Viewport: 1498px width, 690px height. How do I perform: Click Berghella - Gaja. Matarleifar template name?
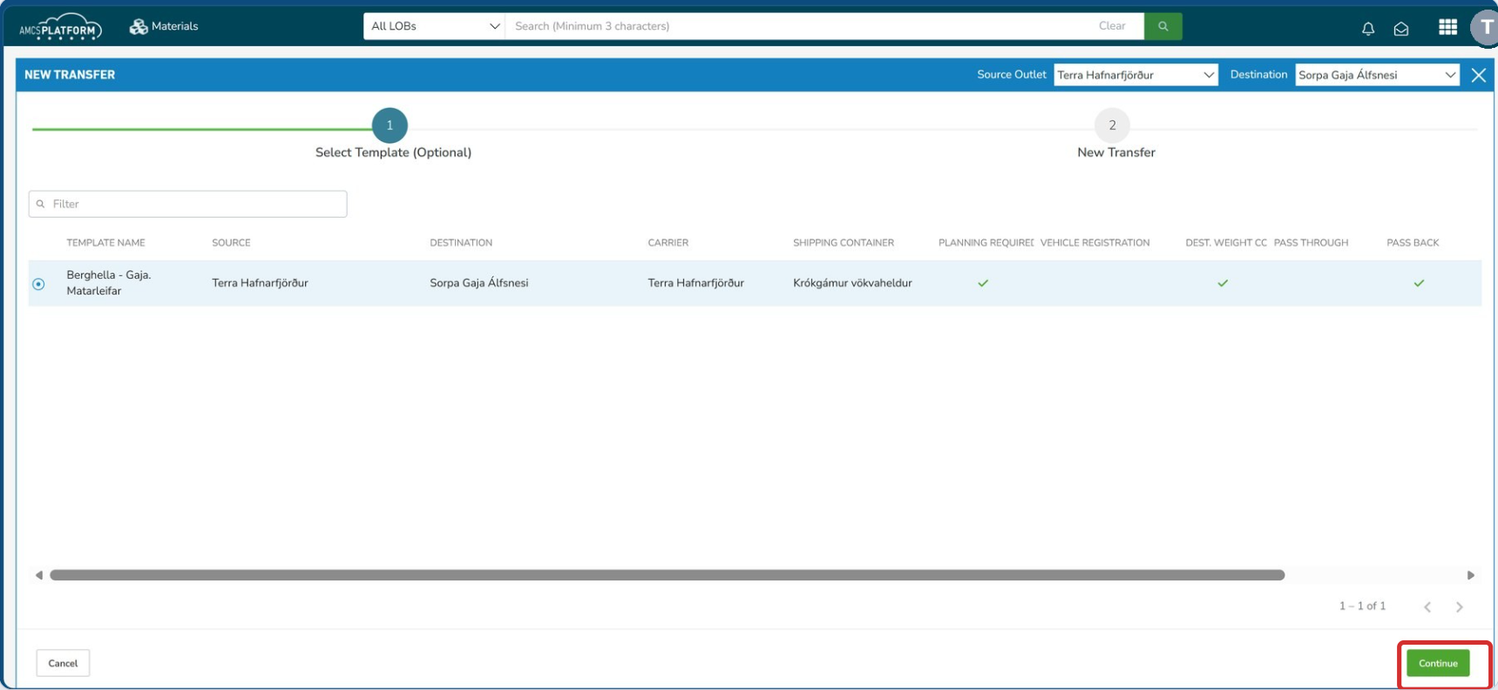[x=109, y=283]
